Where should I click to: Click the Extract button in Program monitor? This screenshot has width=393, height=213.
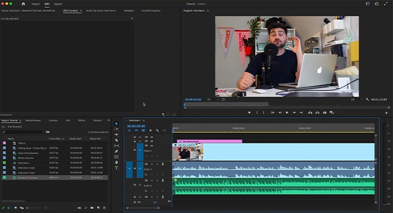click(317, 113)
